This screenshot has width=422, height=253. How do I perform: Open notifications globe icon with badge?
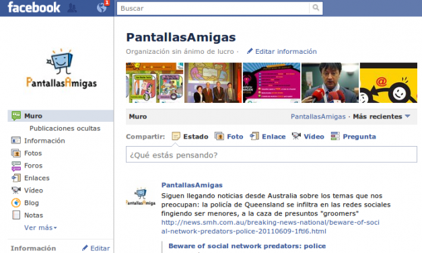tap(102, 8)
